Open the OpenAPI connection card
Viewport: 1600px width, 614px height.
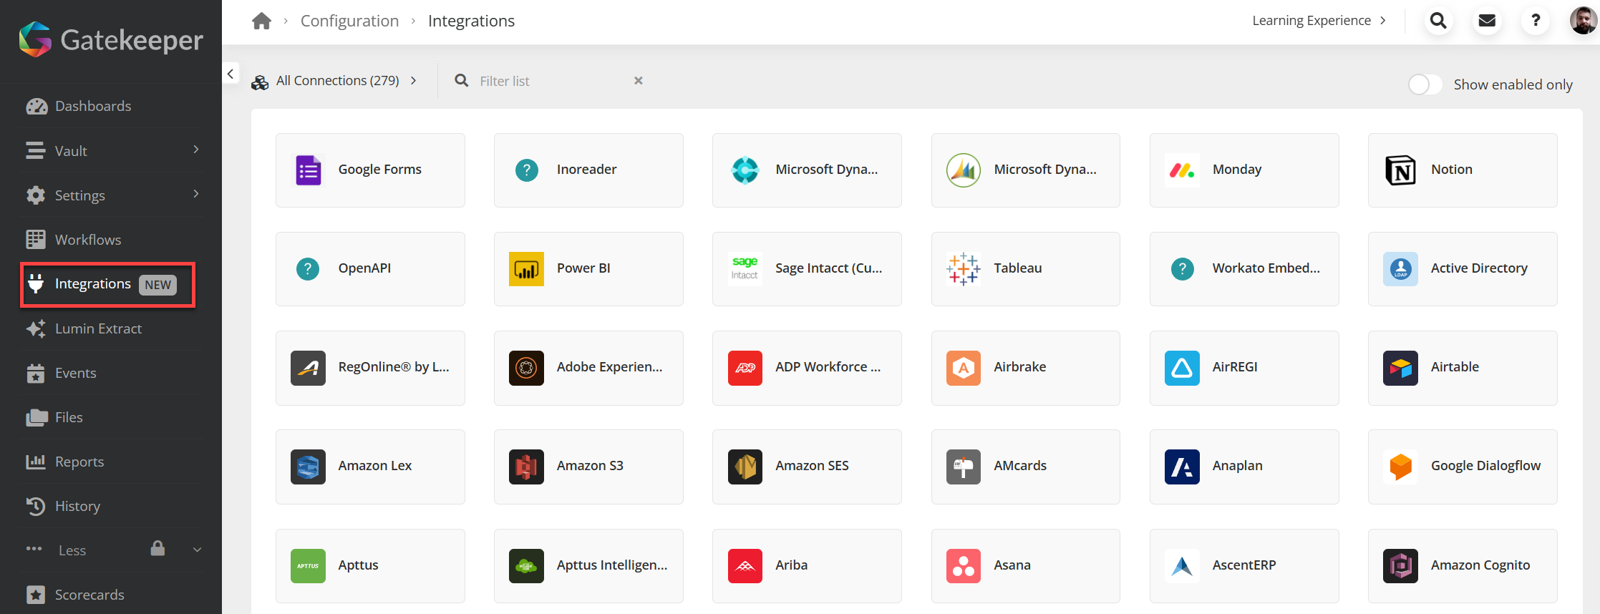370,269
